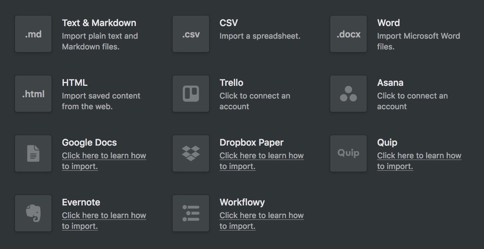The width and height of the screenshot is (484, 249).
Task: Choose the Quip logo tile
Action: point(349,153)
